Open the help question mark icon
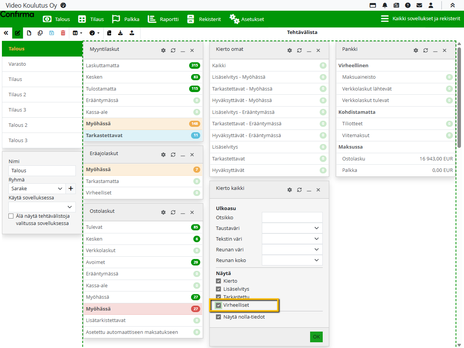The width and height of the screenshot is (464, 348). 408,5
